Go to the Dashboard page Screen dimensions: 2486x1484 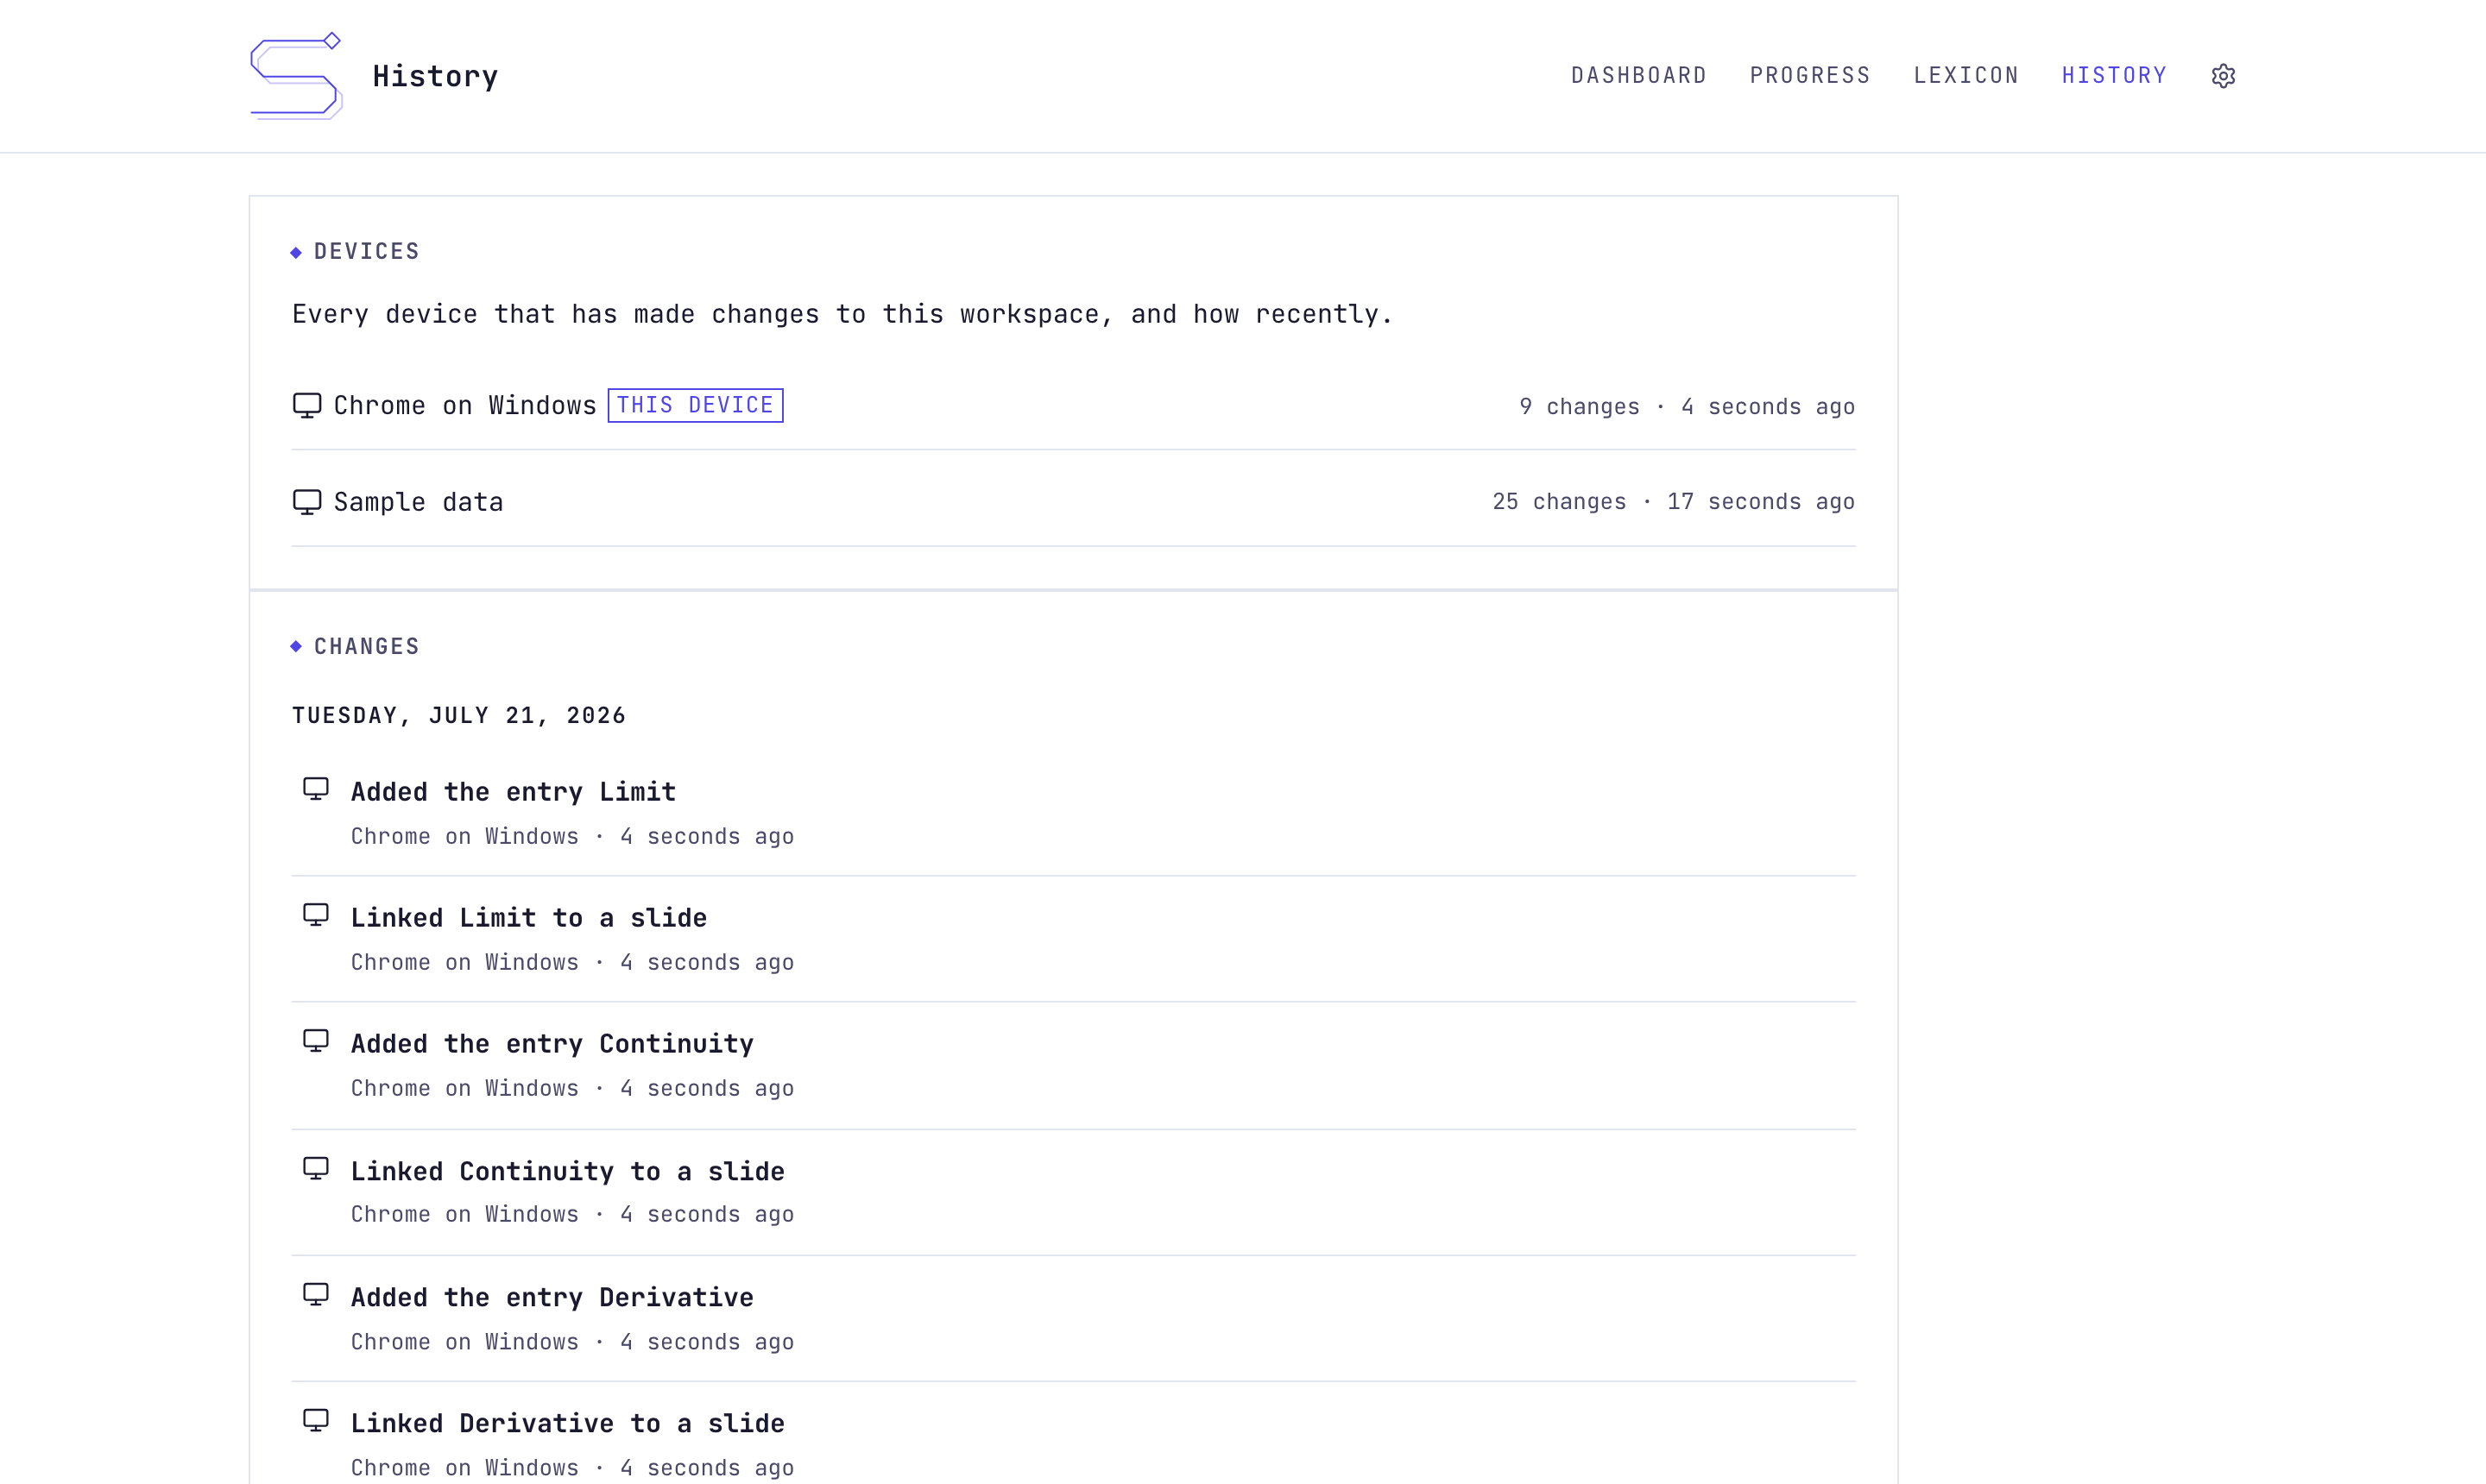click(1638, 76)
